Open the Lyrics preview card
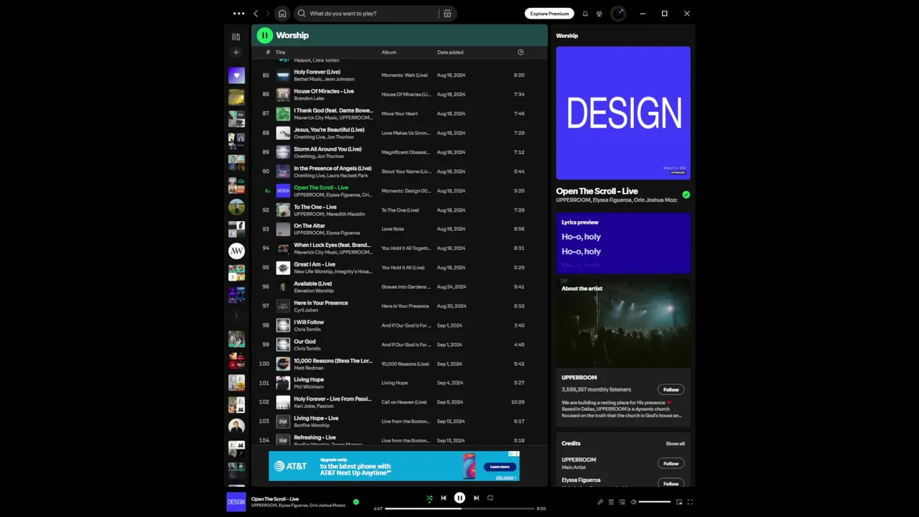The height and width of the screenshot is (517, 919). coord(623,243)
